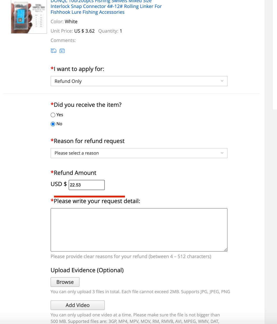Open the fishing swivels product thumbnail
277x324 pixels.
29,17
